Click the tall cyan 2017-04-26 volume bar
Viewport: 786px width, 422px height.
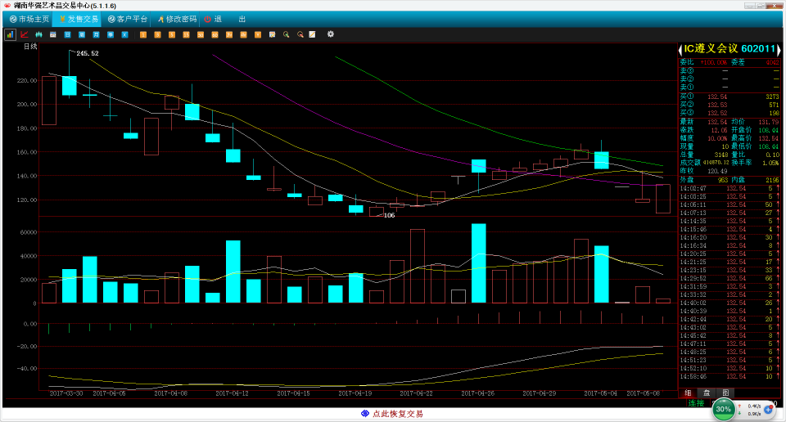(x=479, y=263)
